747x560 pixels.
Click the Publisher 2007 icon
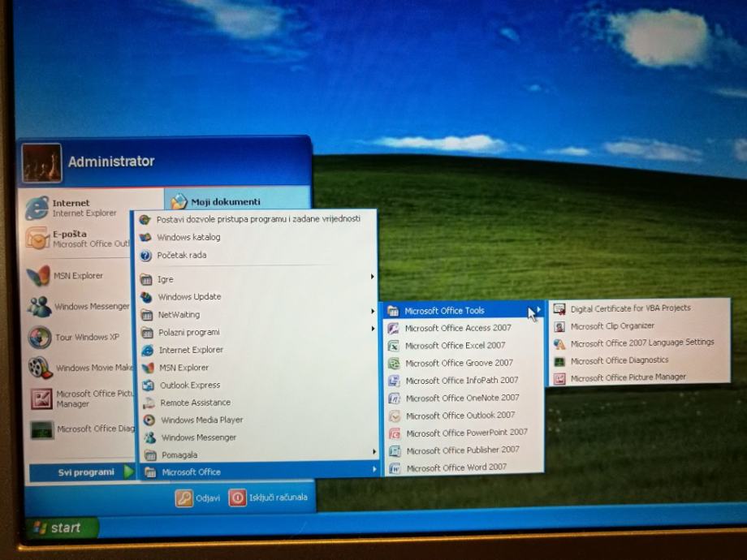(x=395, y=450)
